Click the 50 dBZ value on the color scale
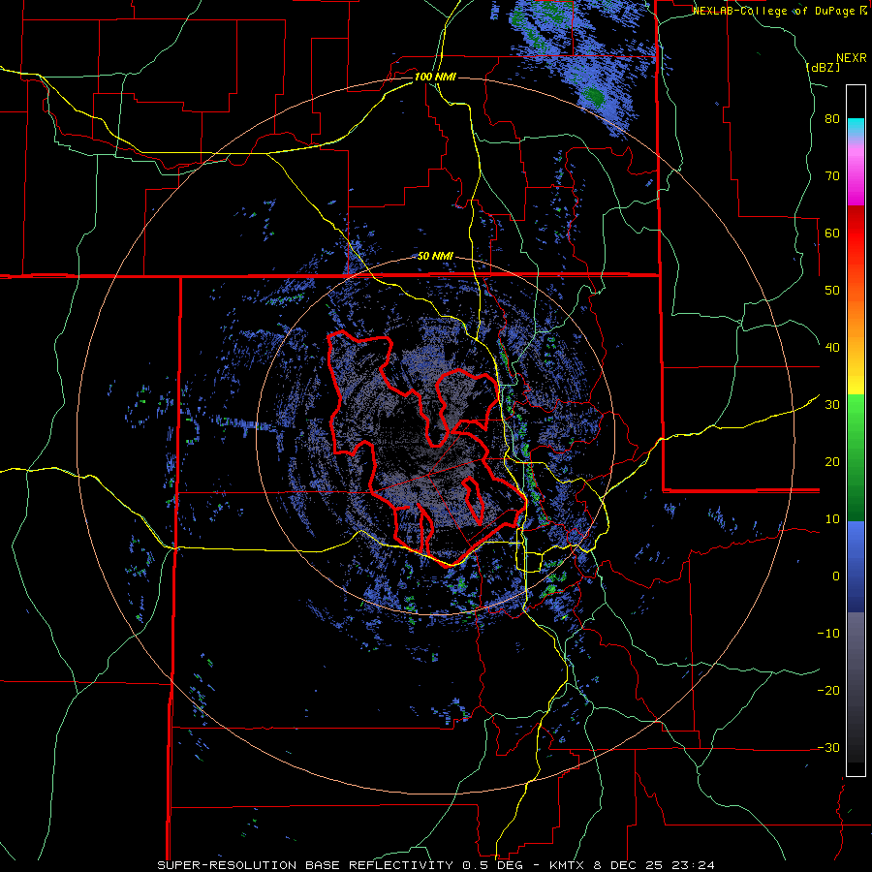The image size is (872, 872). coord(832,291)
